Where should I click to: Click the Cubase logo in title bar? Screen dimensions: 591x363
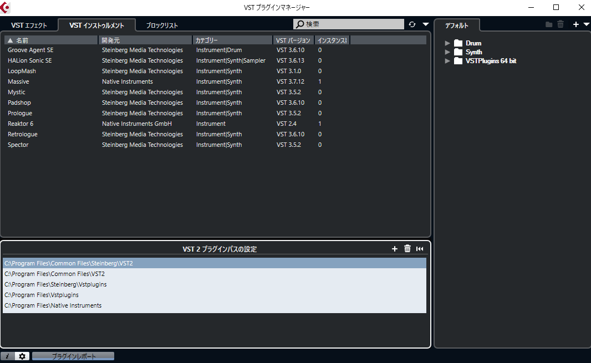pos(5,8)
